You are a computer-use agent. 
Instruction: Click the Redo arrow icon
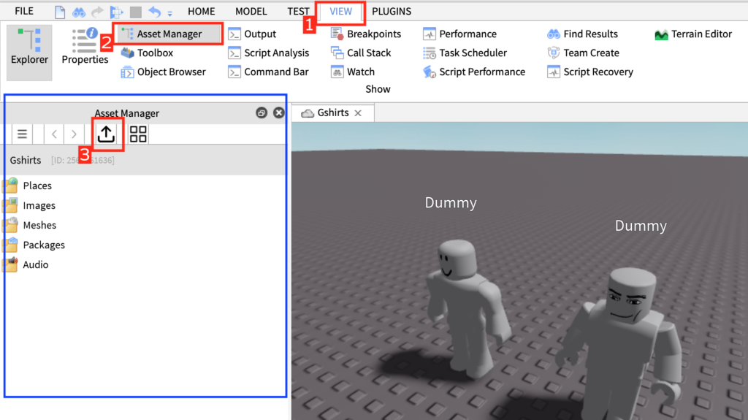point(97,12)
